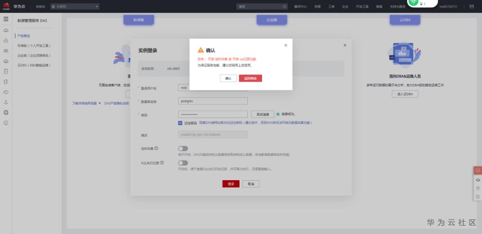Click instance name text rds-4905
Image resolution: width=482 pixels, height=234 pixels.
coord(173,68)
